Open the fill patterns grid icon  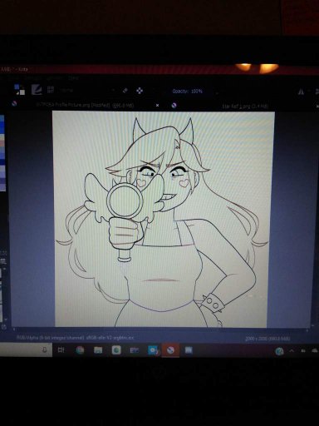tap(51, 90)
